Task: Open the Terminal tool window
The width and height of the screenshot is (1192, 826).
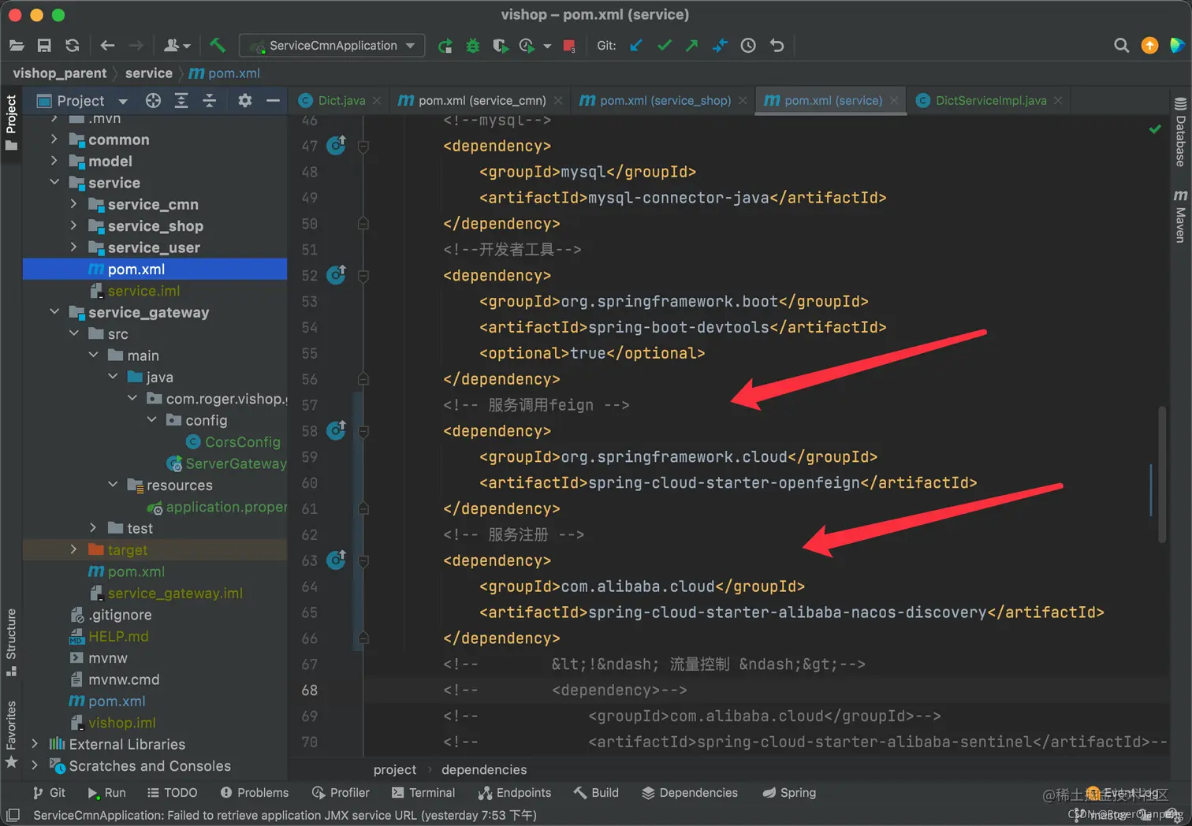Action: coord(423,792)
